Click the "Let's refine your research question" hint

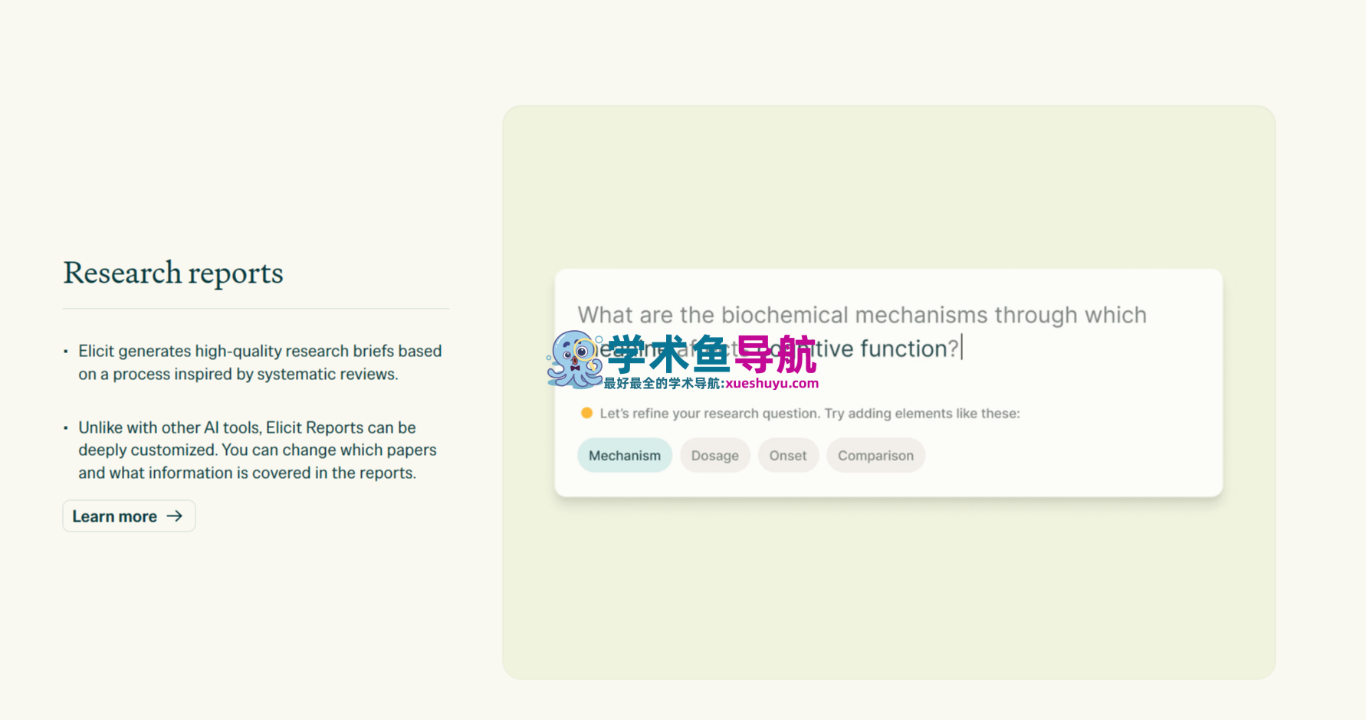pos(809,414)
